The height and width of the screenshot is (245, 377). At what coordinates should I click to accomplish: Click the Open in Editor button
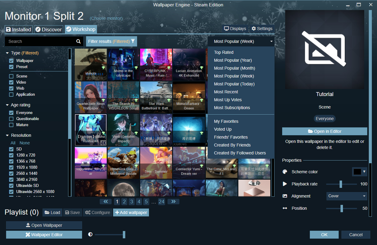325,131
